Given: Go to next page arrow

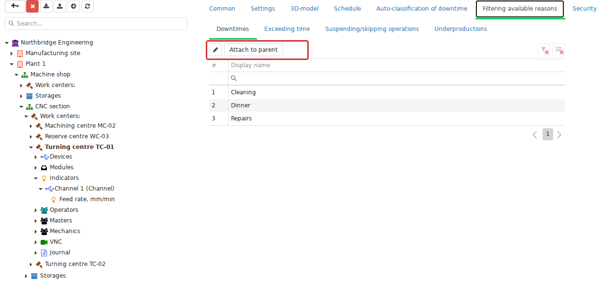Looking at the screenshot, I should (x=559, y=134).
